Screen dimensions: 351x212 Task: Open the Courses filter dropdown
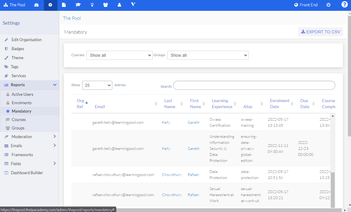[x=119, y=55]
